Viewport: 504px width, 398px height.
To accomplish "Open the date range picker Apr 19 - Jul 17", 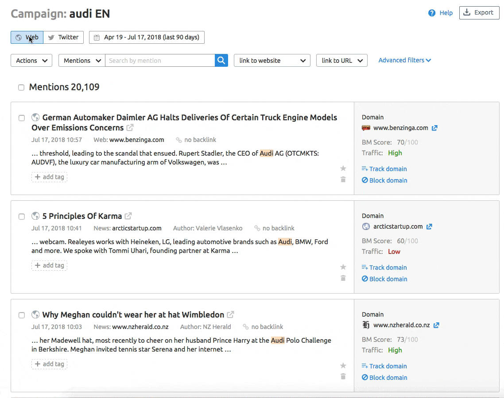I will [x=147, y=37].
